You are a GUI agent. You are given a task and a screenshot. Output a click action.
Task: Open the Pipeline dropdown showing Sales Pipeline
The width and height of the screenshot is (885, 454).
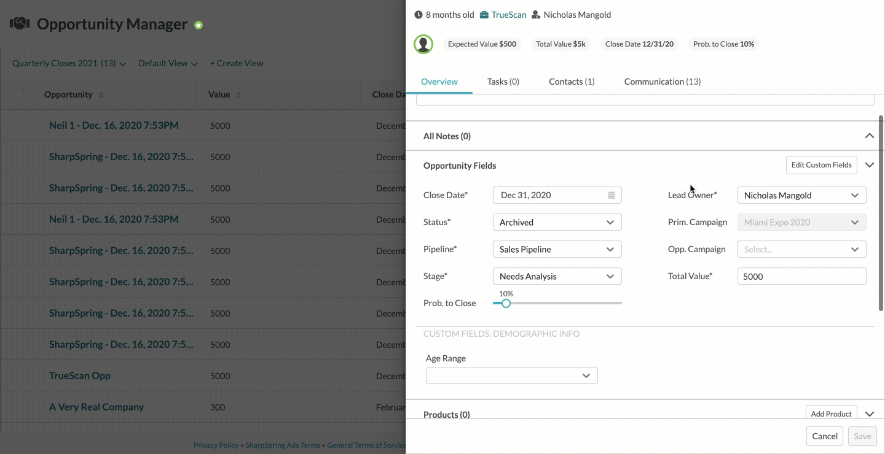[557, 249]
